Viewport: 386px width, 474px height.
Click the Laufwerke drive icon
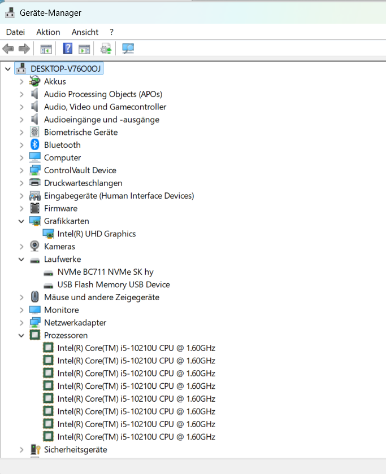click(35, 260)
